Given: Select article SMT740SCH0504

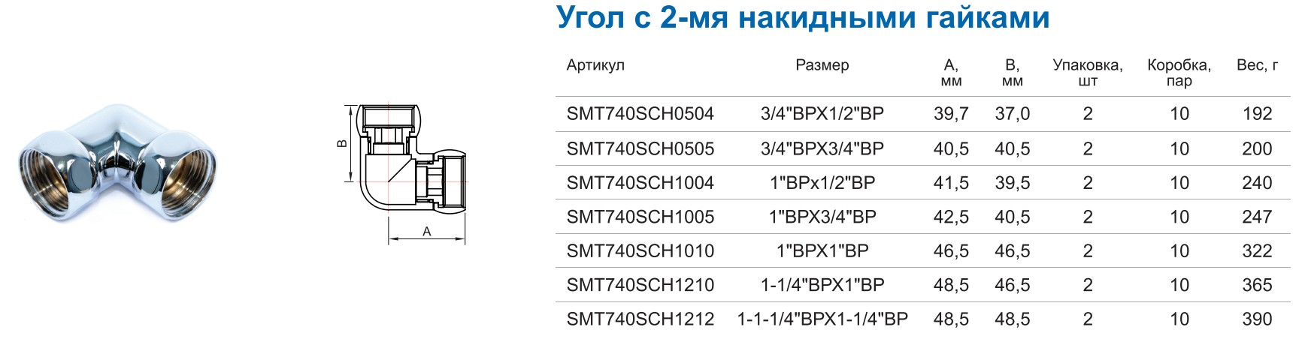Looking at the screenshot, I should point(640,114).
